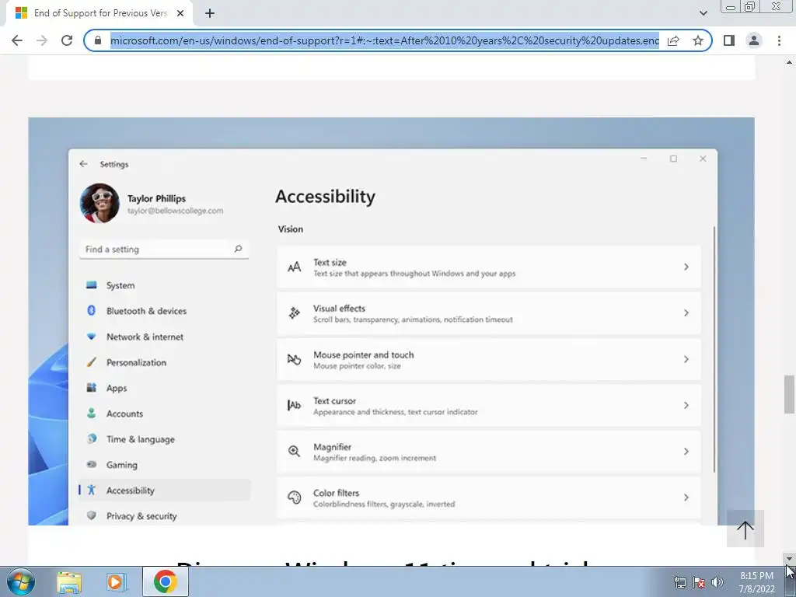Expand Mouse pointer and touch chevron
Image resolution: width=796 pixels, height=597 pixels.
click(686, 359)
